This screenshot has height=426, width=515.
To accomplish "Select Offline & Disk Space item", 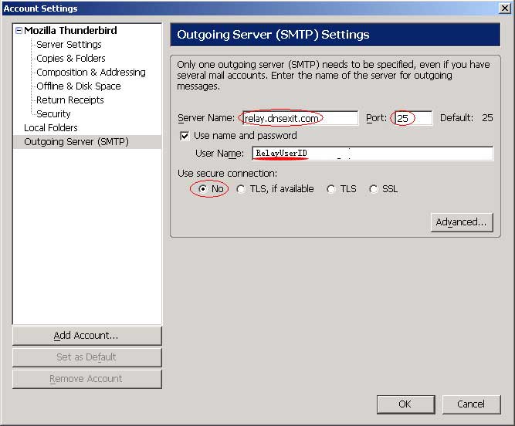I will tap(78, 86).
